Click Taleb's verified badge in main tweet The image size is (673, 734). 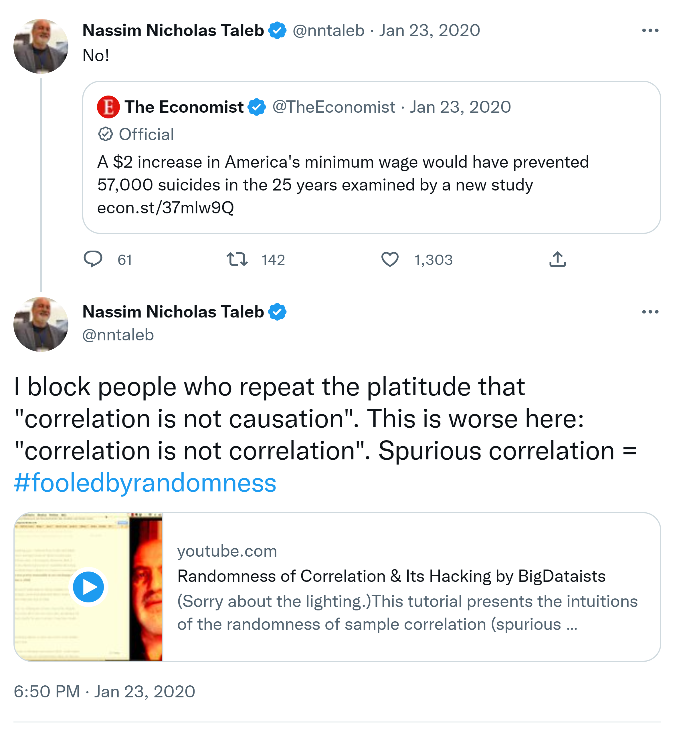click(x=278, y=312)
